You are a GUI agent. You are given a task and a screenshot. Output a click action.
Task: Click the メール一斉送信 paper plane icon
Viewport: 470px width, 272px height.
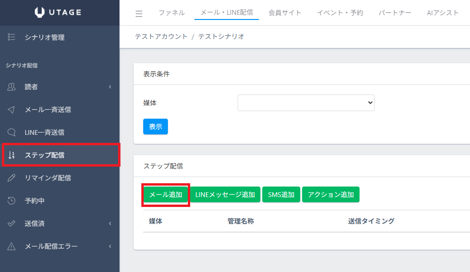[12, 110]
